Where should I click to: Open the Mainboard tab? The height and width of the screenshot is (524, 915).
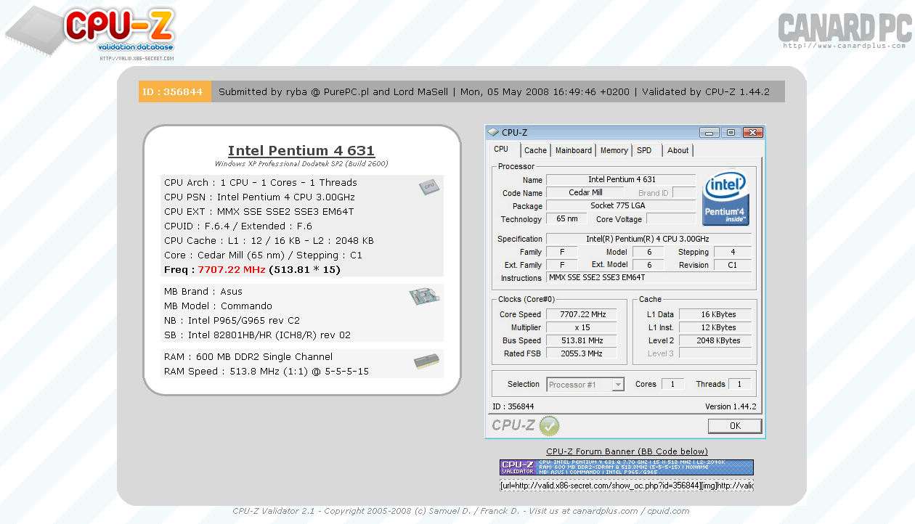(x=574, y=150)
